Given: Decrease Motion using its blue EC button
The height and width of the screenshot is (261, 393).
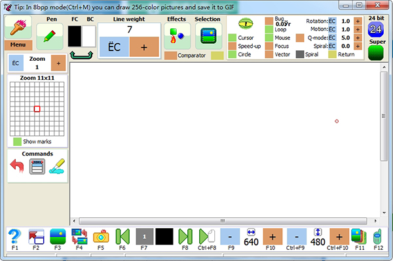Looking at the screenshot, I should click(x=332, y=29).
